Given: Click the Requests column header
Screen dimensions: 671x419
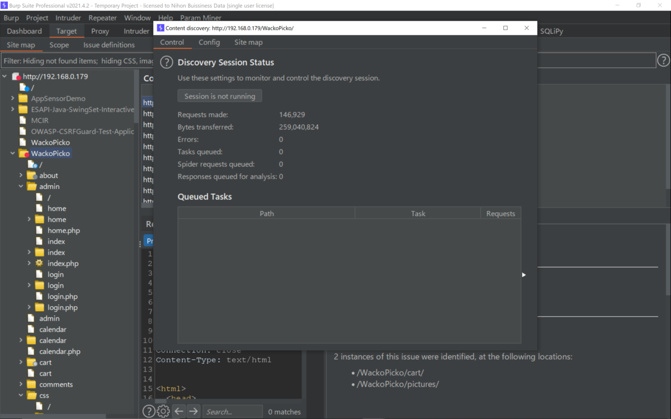Looking at the screenshot, I should (x=500, y=213).
